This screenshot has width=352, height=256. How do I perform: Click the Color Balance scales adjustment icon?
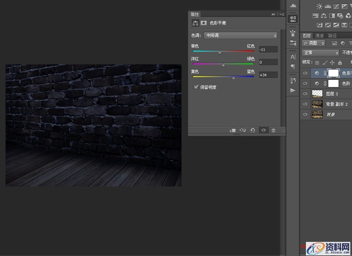pyautogui.click(x=323, y=15)
